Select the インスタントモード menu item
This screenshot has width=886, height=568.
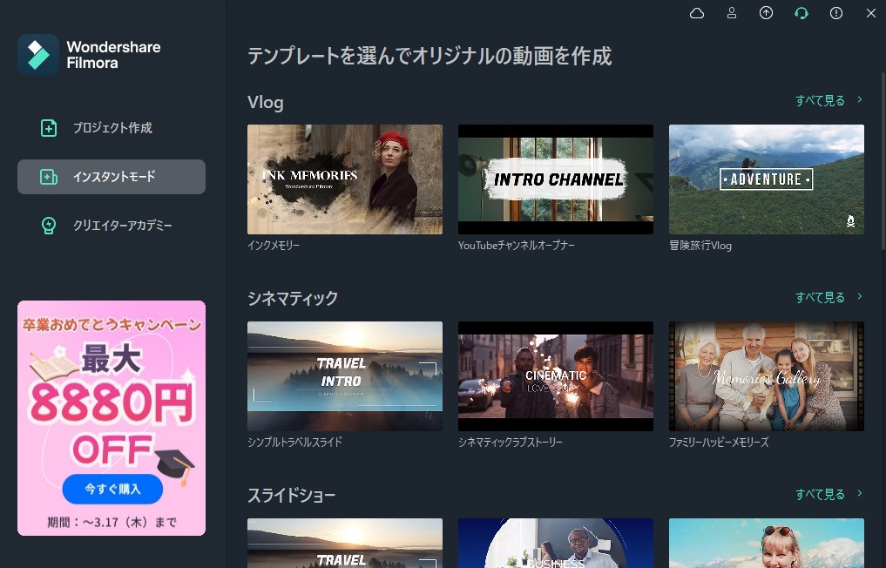point(112,177)
